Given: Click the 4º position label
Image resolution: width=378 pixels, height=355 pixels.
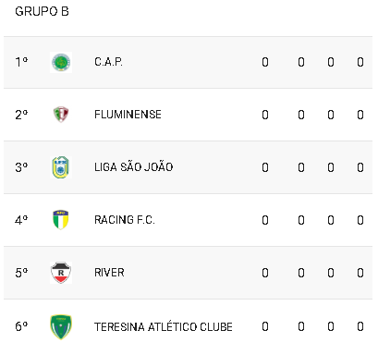Looking at the screenshot, I should [21, 220].
